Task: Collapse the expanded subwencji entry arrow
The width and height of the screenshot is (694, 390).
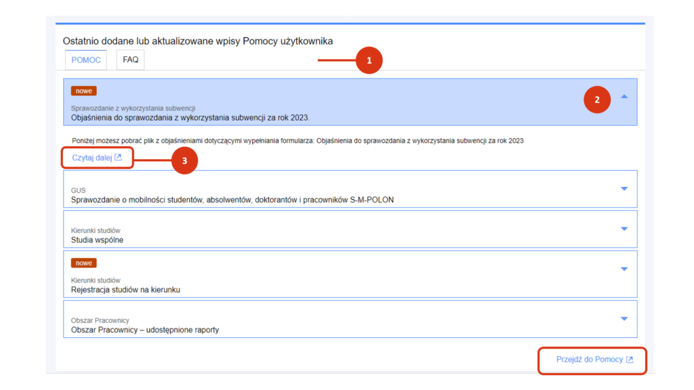Action: coord(624,96)
